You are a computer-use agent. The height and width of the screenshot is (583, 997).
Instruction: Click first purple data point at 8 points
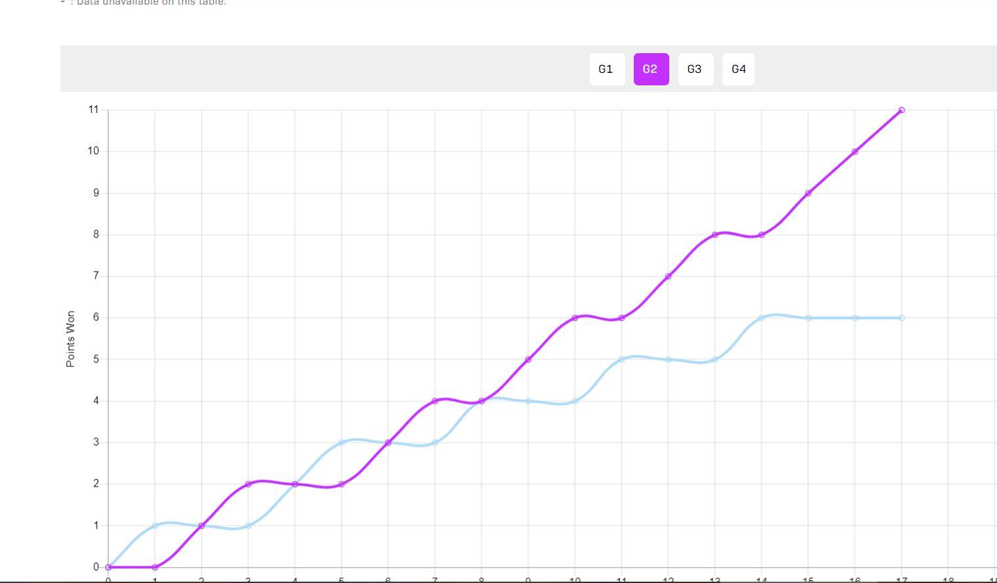pyautogui.click(x=715, y=235)
